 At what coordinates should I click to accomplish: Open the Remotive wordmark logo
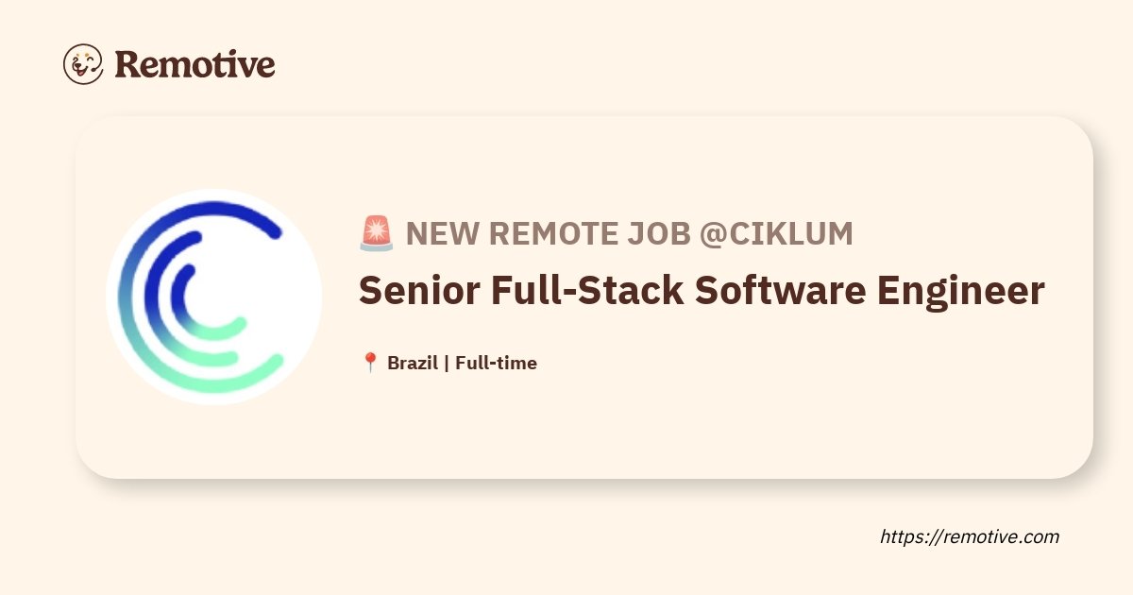tap(194, 64)
